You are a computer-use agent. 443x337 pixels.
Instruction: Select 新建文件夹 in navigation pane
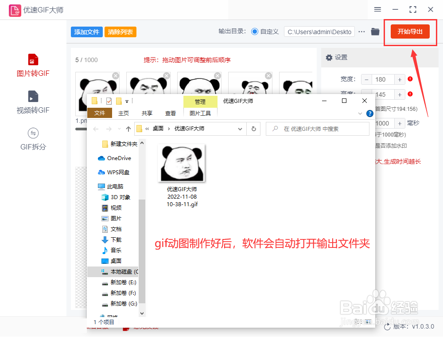pyautogui.click(x=120, y=144)
